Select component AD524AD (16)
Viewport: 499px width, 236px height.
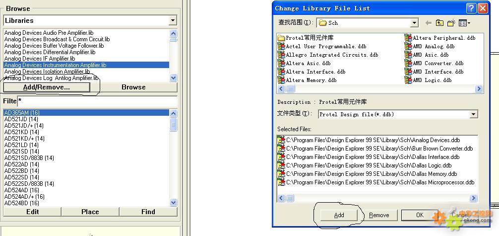pos(22,190)
